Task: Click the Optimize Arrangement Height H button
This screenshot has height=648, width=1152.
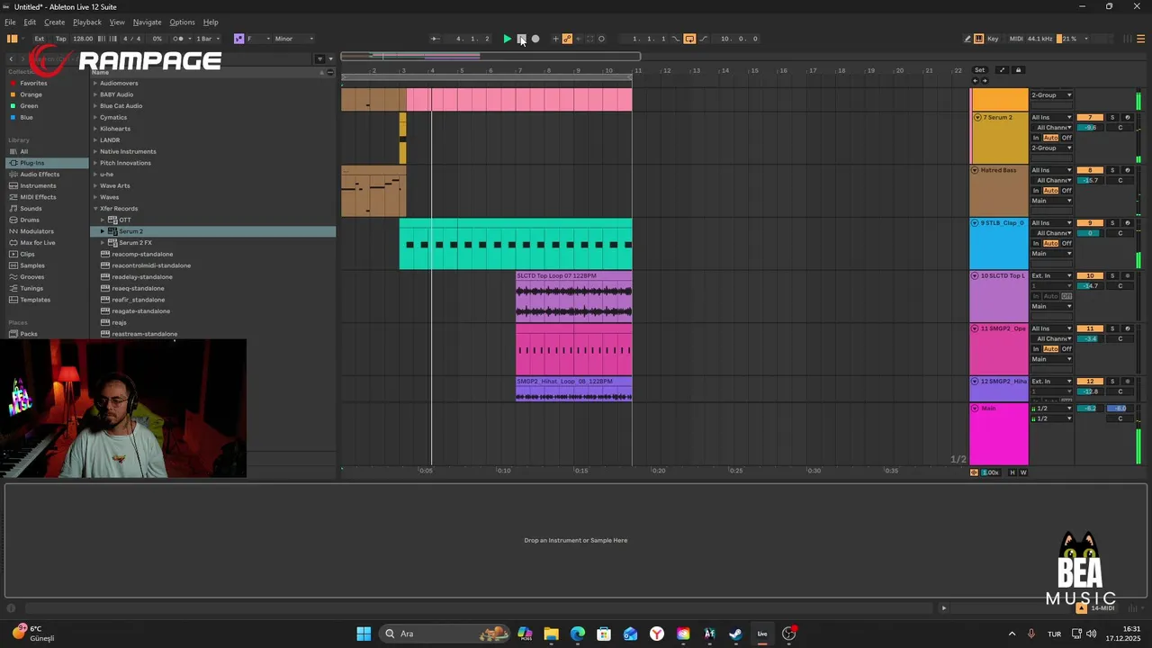Action: coord(1012,472)
